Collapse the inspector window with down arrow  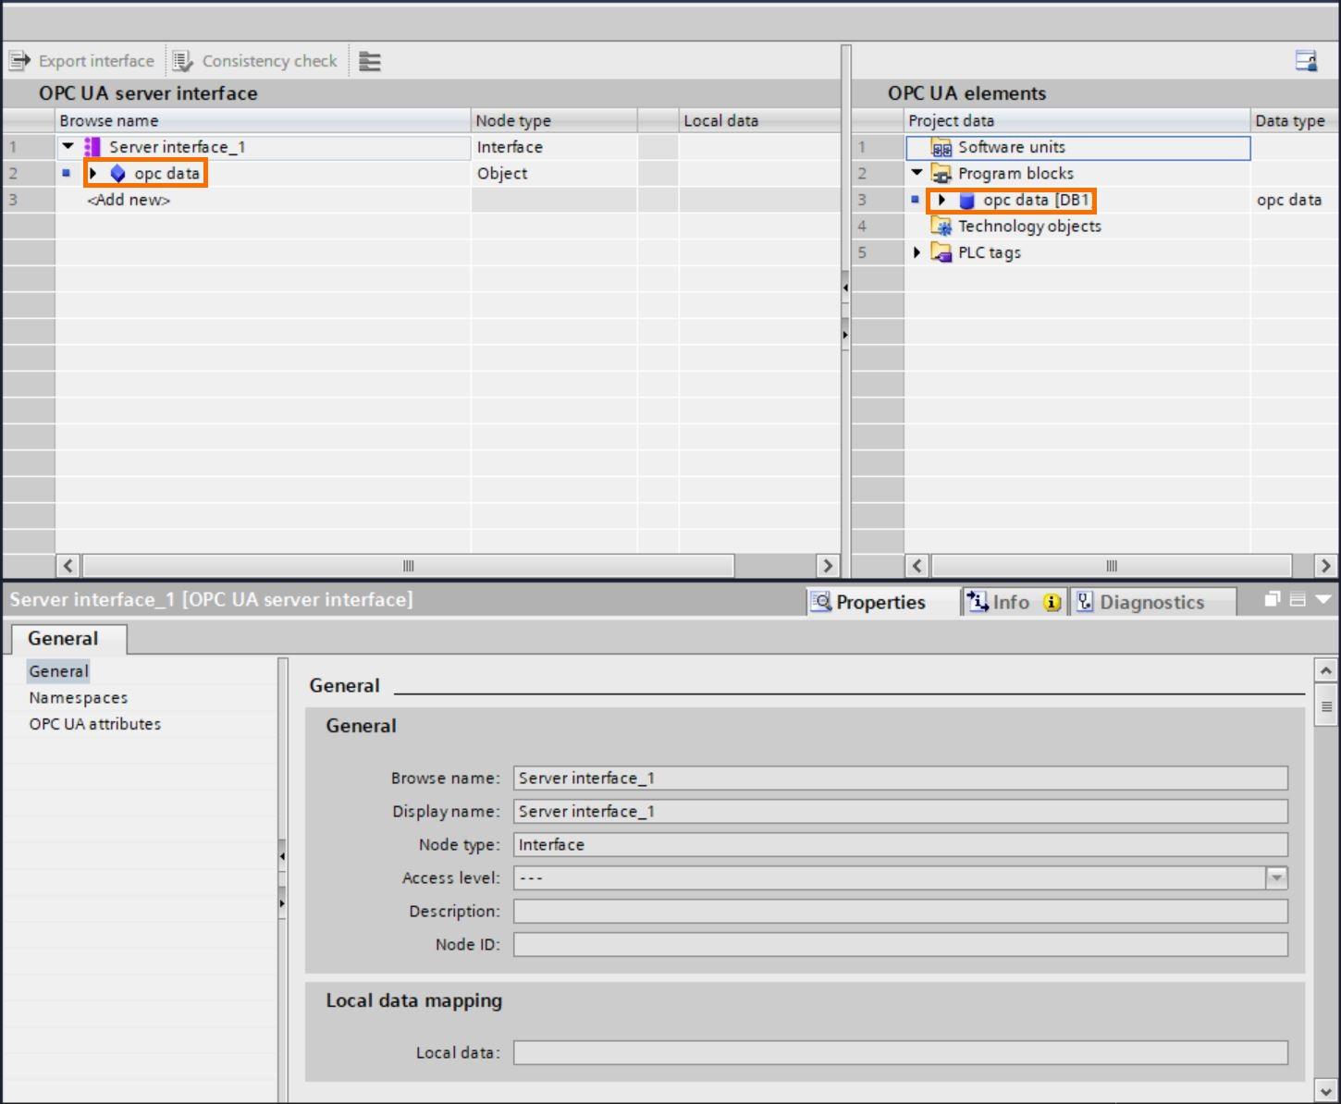pos(1323,599)
